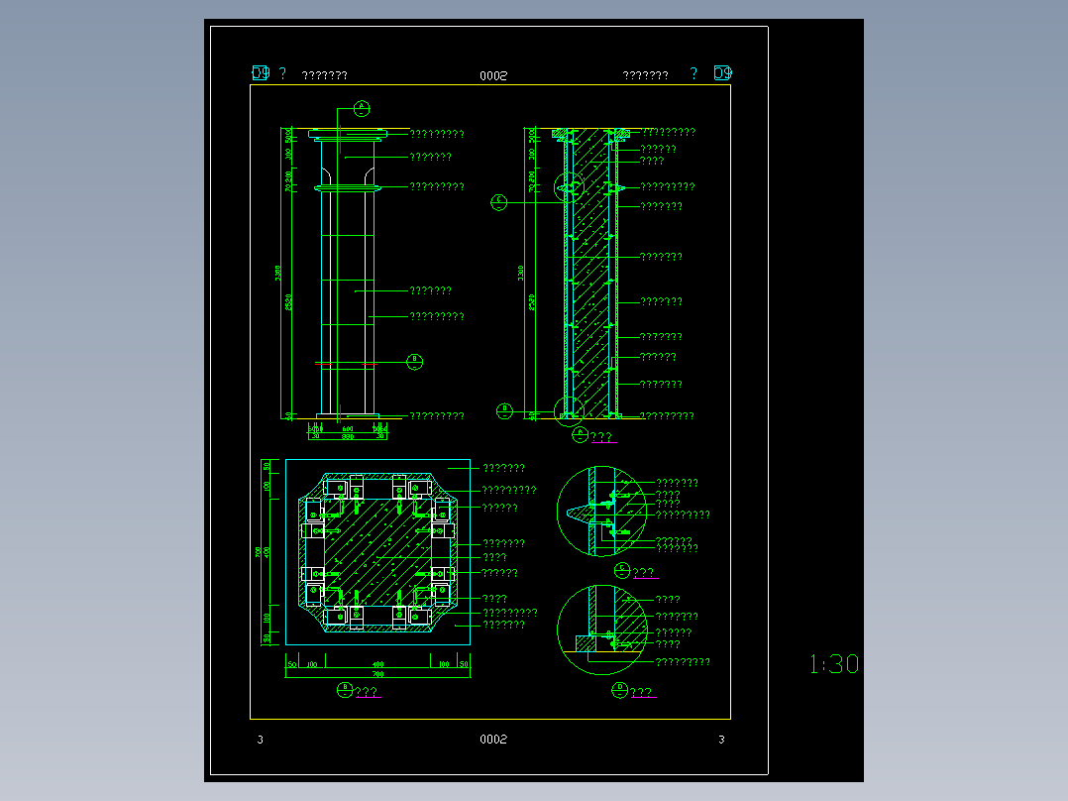This screenshot has height=801, width=1068.
Task: Click the hatched column section drawing
Action: click(590, 273)
